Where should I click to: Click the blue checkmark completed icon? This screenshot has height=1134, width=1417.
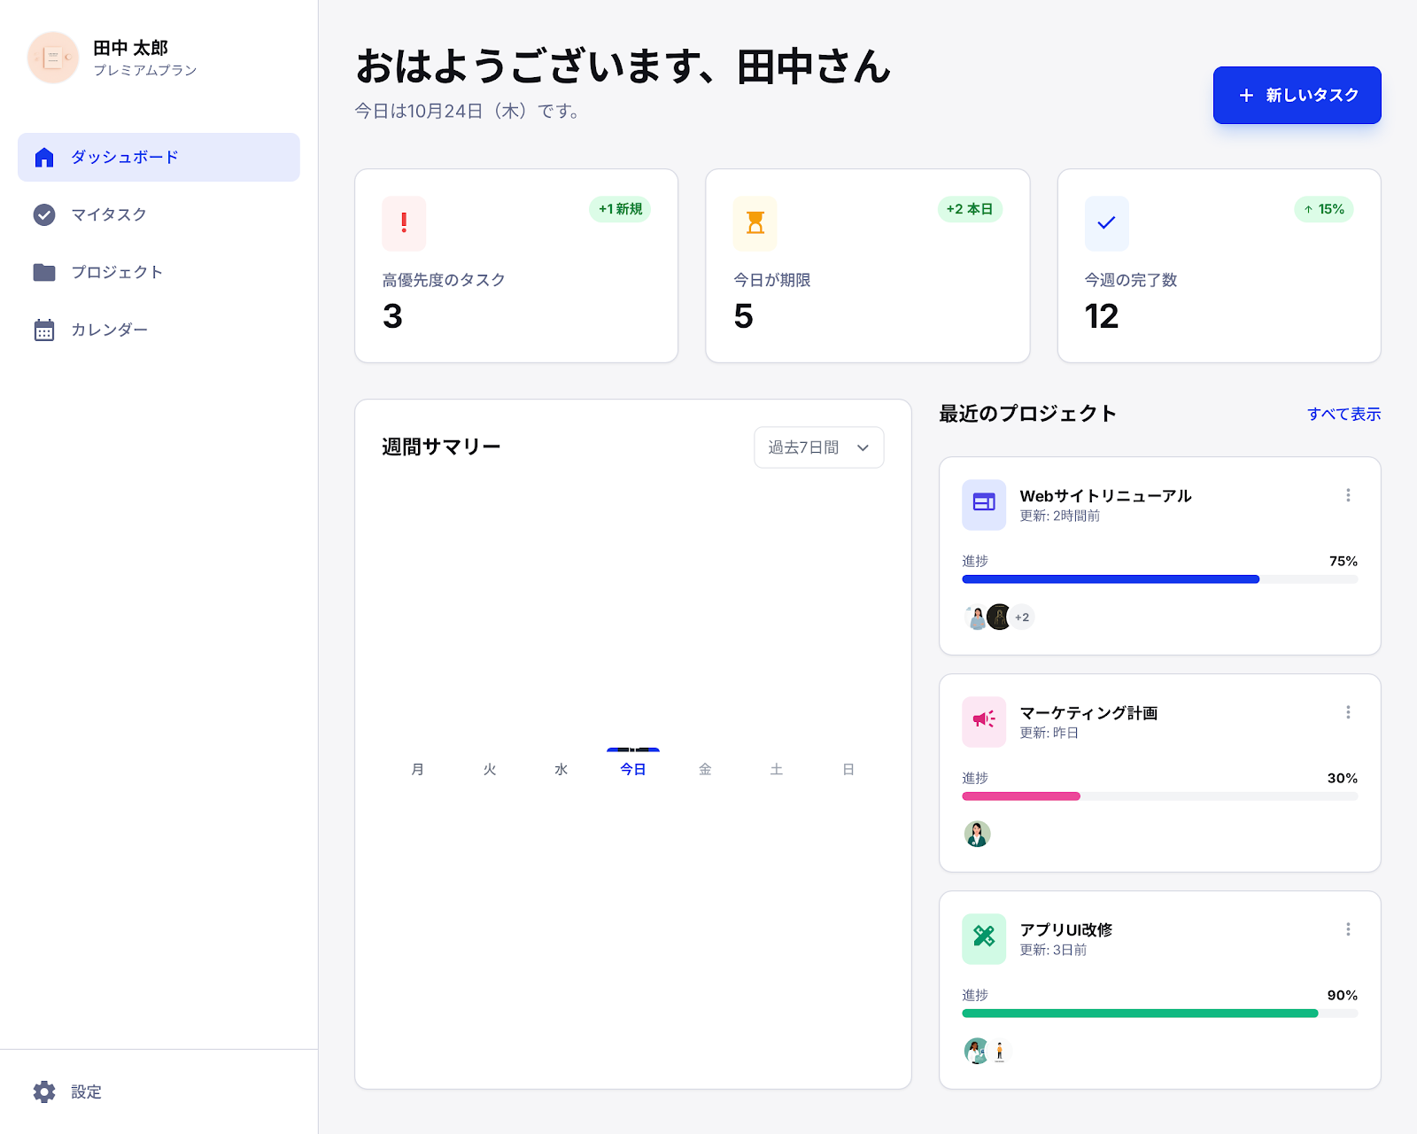click(x=1106, y=223)
